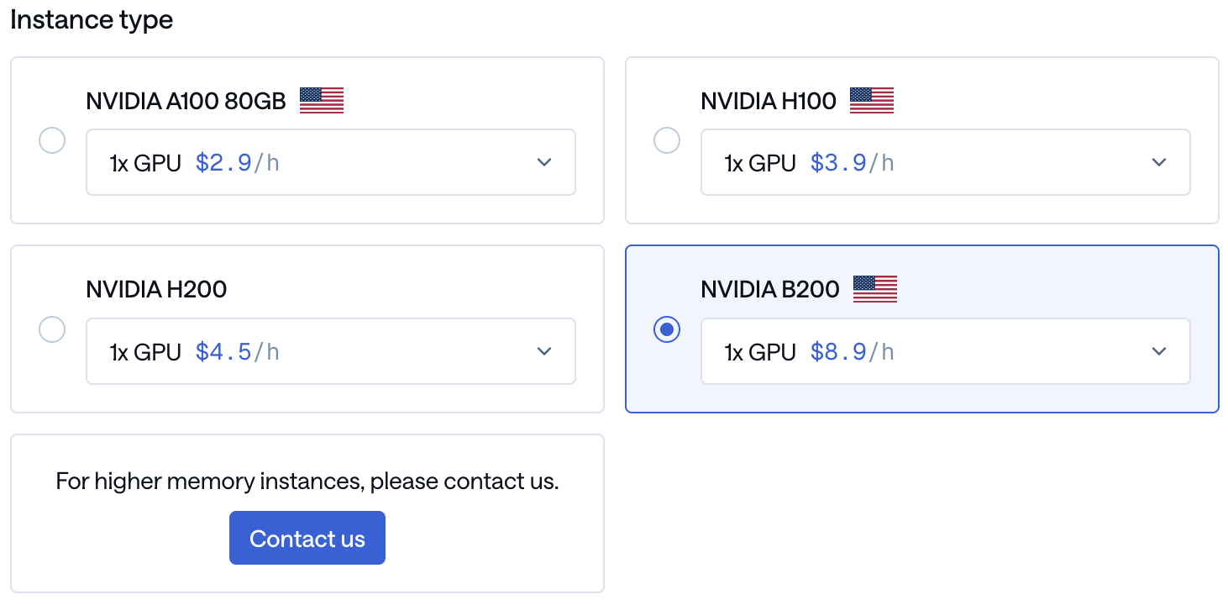Choose the NVIDIA H200 radio option
1228x605 pixels.
pos(52,329)
